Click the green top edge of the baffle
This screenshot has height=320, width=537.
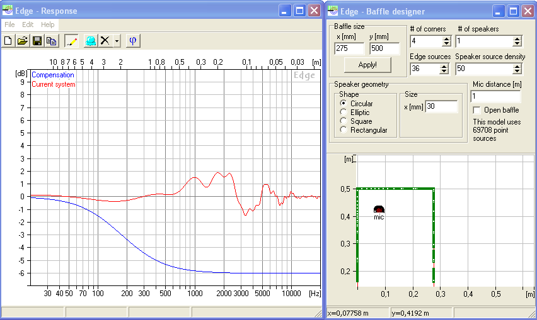[x=396, y=188]
